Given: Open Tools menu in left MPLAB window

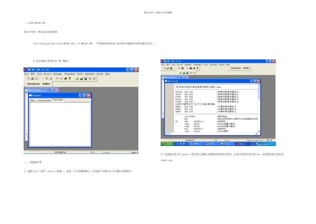Looking at the screenshot, I should point(80,74).
